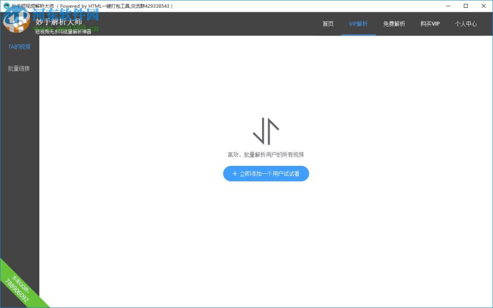493x308 pixels.
Task: Close the application window
Action: pos(484,6)
